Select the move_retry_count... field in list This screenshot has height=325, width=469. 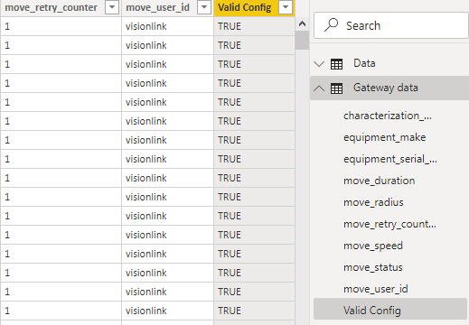tap(389, 224)
